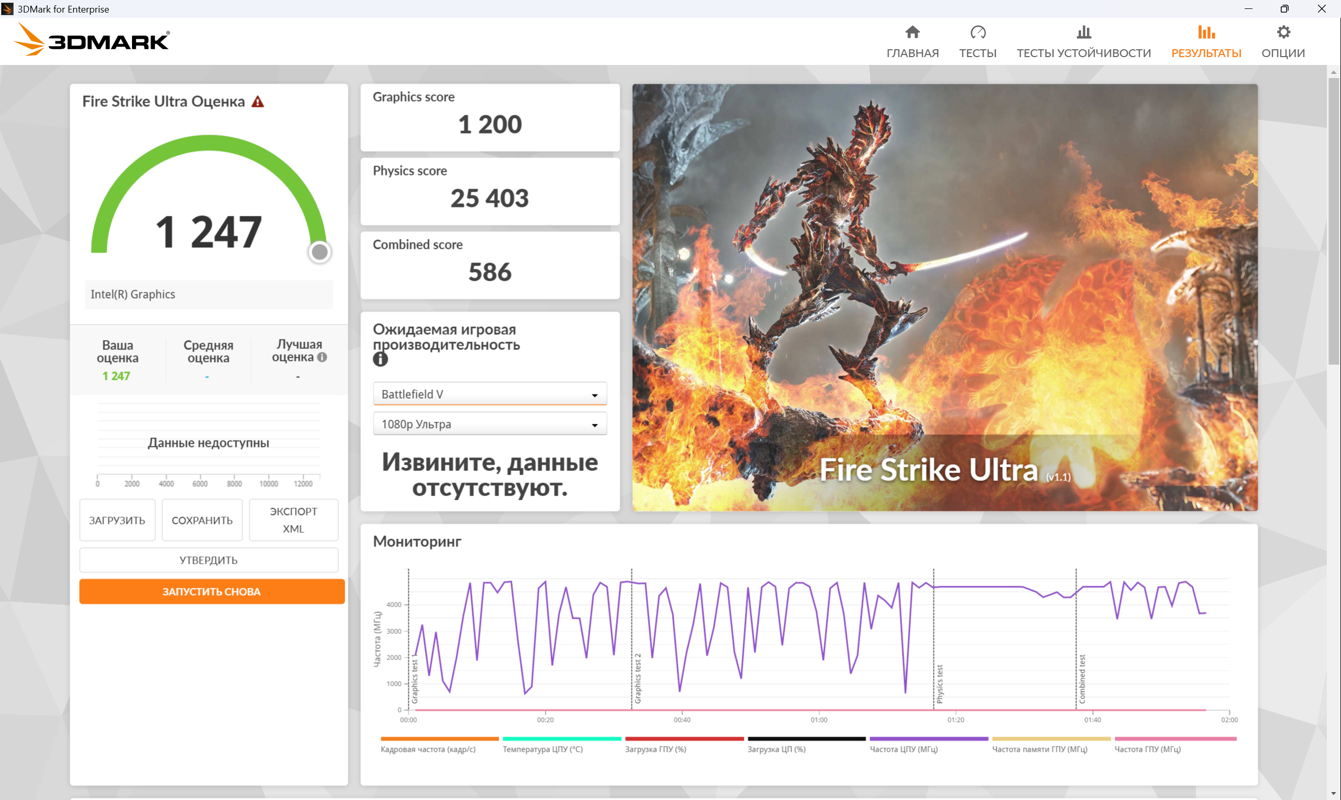Click the vertical scrollbar thumb

tap(1334, 221)
